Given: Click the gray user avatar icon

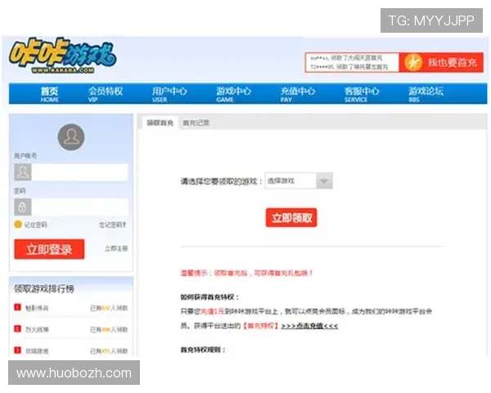Looking at the screenshot, I should [71, 137].
